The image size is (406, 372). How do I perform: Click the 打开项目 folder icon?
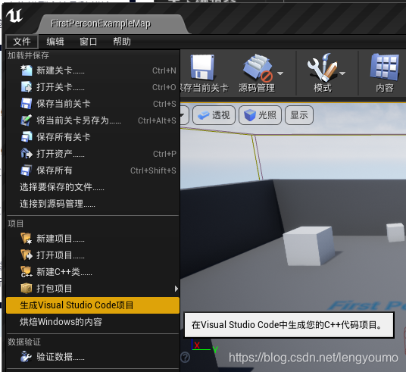click(27, 255)
